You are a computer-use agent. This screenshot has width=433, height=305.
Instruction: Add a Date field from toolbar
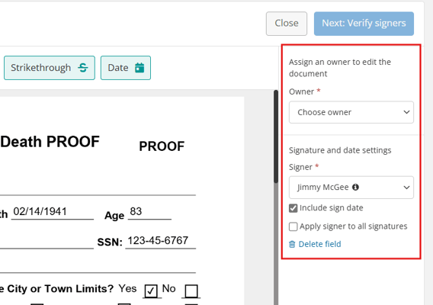point(126,68)
